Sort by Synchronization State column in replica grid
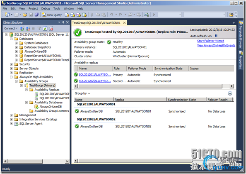The image size is (246, 174). pyautogui.click(x=171, y=69)
